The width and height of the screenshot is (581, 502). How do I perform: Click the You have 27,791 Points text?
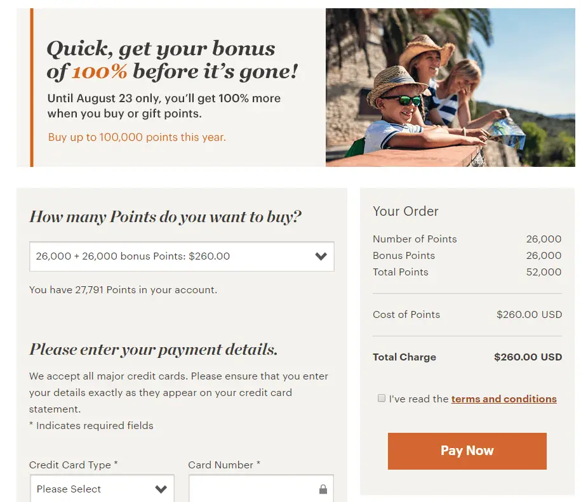tap(123, 290)
